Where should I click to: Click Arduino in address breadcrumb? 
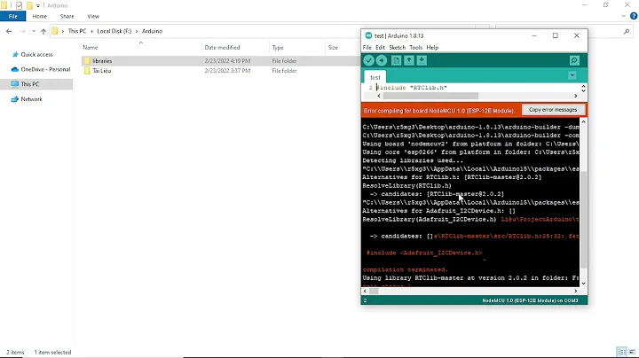click(152, 31)
